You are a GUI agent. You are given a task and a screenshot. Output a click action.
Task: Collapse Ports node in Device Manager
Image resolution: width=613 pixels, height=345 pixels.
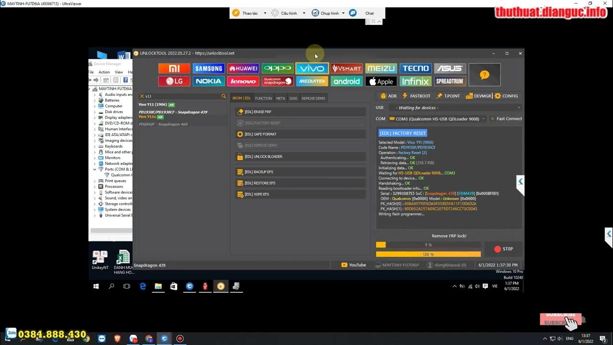tap(94, 169)
